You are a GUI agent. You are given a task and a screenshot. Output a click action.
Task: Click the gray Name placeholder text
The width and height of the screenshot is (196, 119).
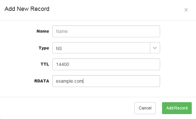click(62, 31)
